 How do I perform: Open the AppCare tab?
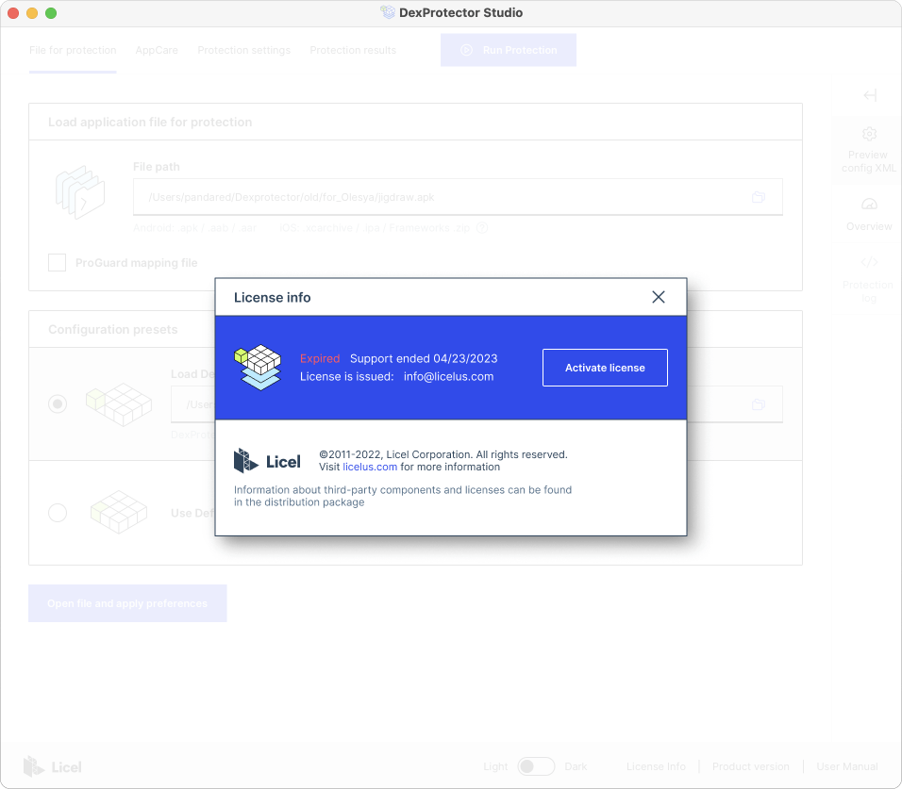(x=157, y=50)
